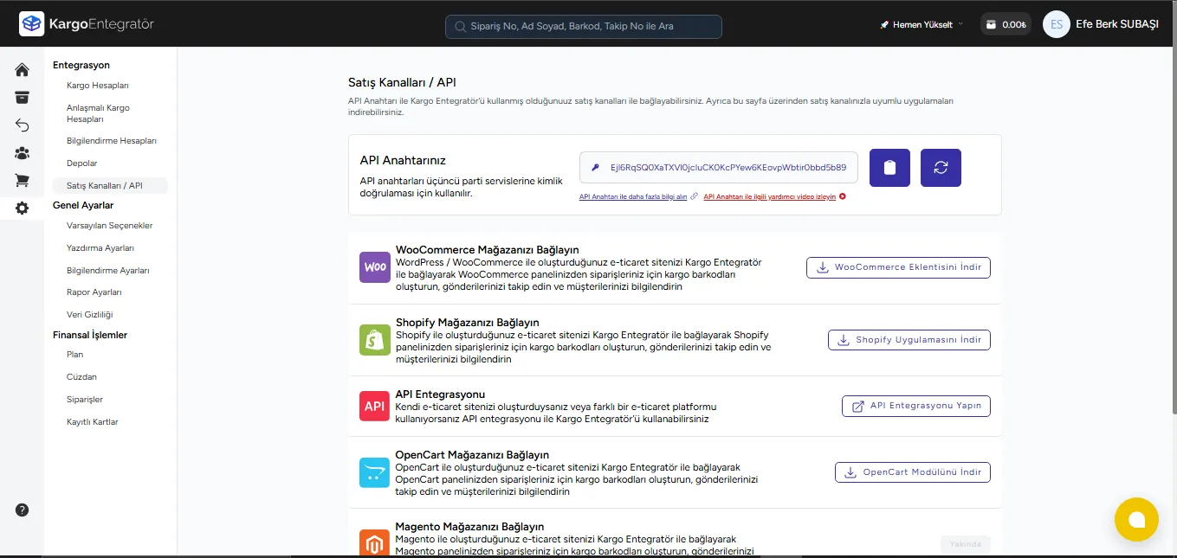Open Kayıtlı Kartlar in sidebar
Viewport: 1177px width, 558px height.
click(x=93, y=422)
